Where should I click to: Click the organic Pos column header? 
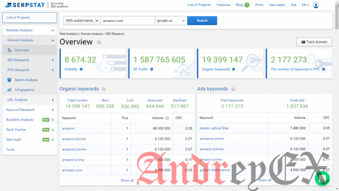point(125,118)
